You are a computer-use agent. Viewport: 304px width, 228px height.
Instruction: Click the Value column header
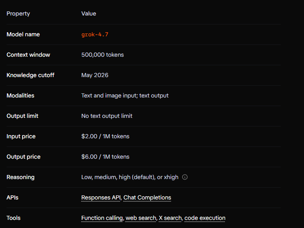coord(89,13)
